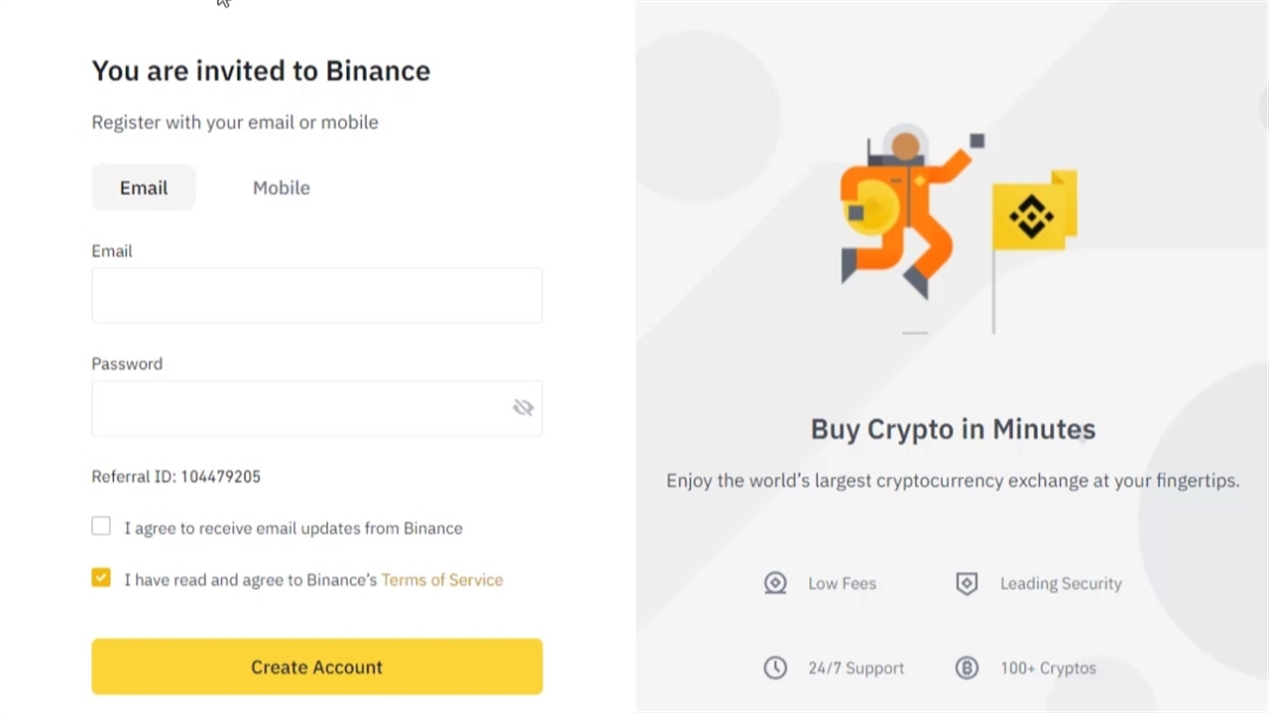Select the Email registration tab
This screenshot has width=1269, height=713.
click(x=144, y=188)
